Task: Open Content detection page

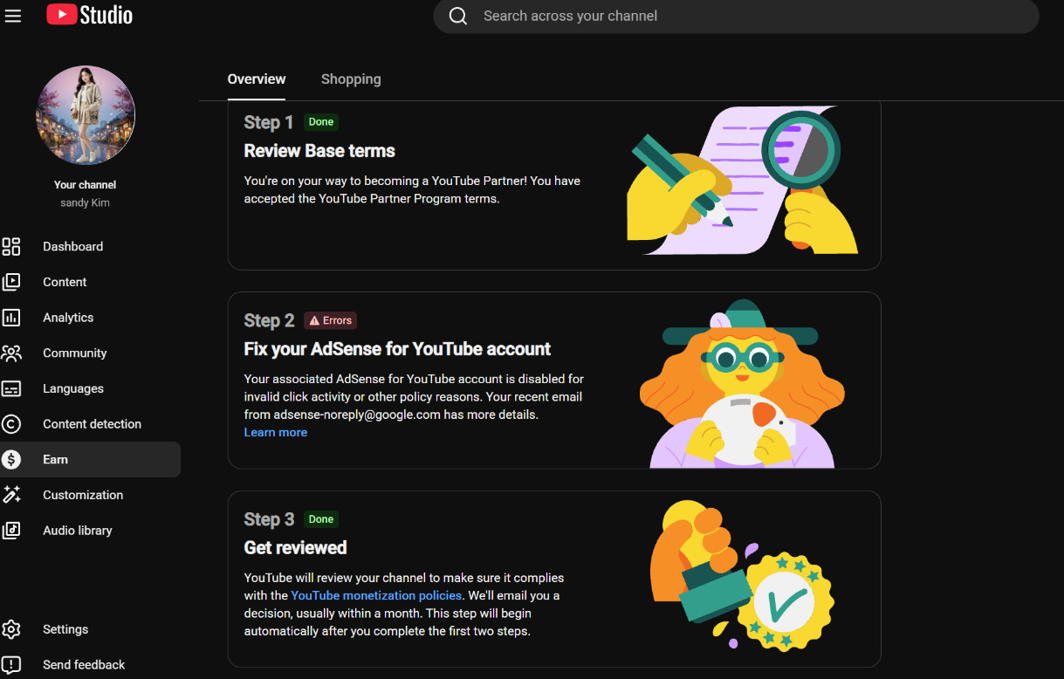Action: (91, 424)
